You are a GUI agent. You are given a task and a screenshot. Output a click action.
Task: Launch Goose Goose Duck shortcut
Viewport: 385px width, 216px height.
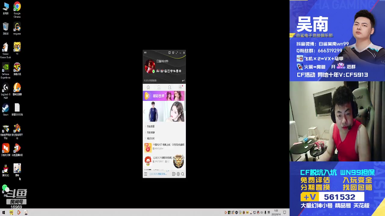[x=6, y=50]
